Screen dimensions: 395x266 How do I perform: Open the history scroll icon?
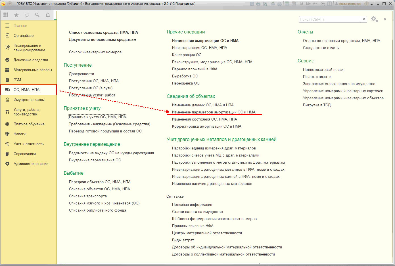click(x=27, y=15)
